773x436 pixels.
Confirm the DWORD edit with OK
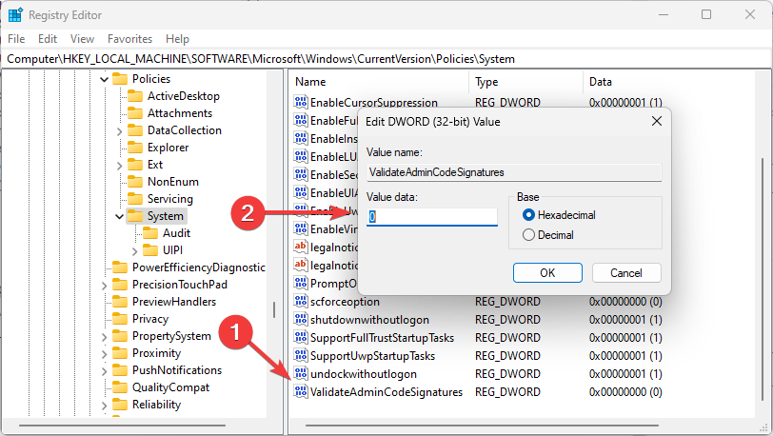point(547,273)
